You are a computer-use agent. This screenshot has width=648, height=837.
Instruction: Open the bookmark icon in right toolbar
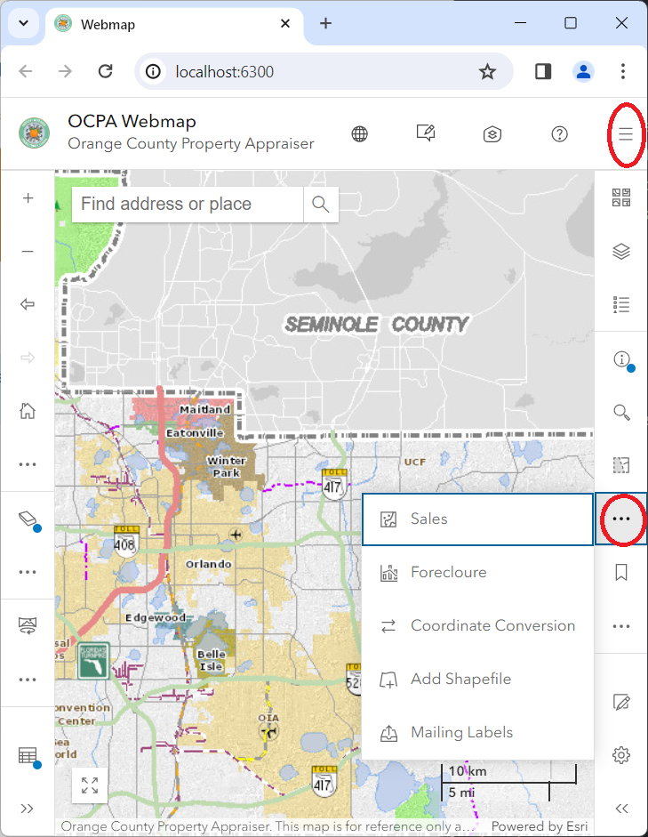[x=621, y=572]
